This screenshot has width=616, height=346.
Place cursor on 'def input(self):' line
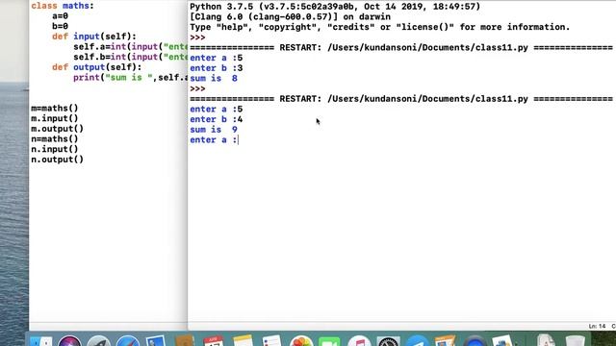[94, 37]
